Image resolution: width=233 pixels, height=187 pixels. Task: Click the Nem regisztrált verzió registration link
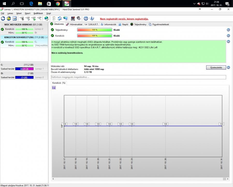click(x=124, y=19)
